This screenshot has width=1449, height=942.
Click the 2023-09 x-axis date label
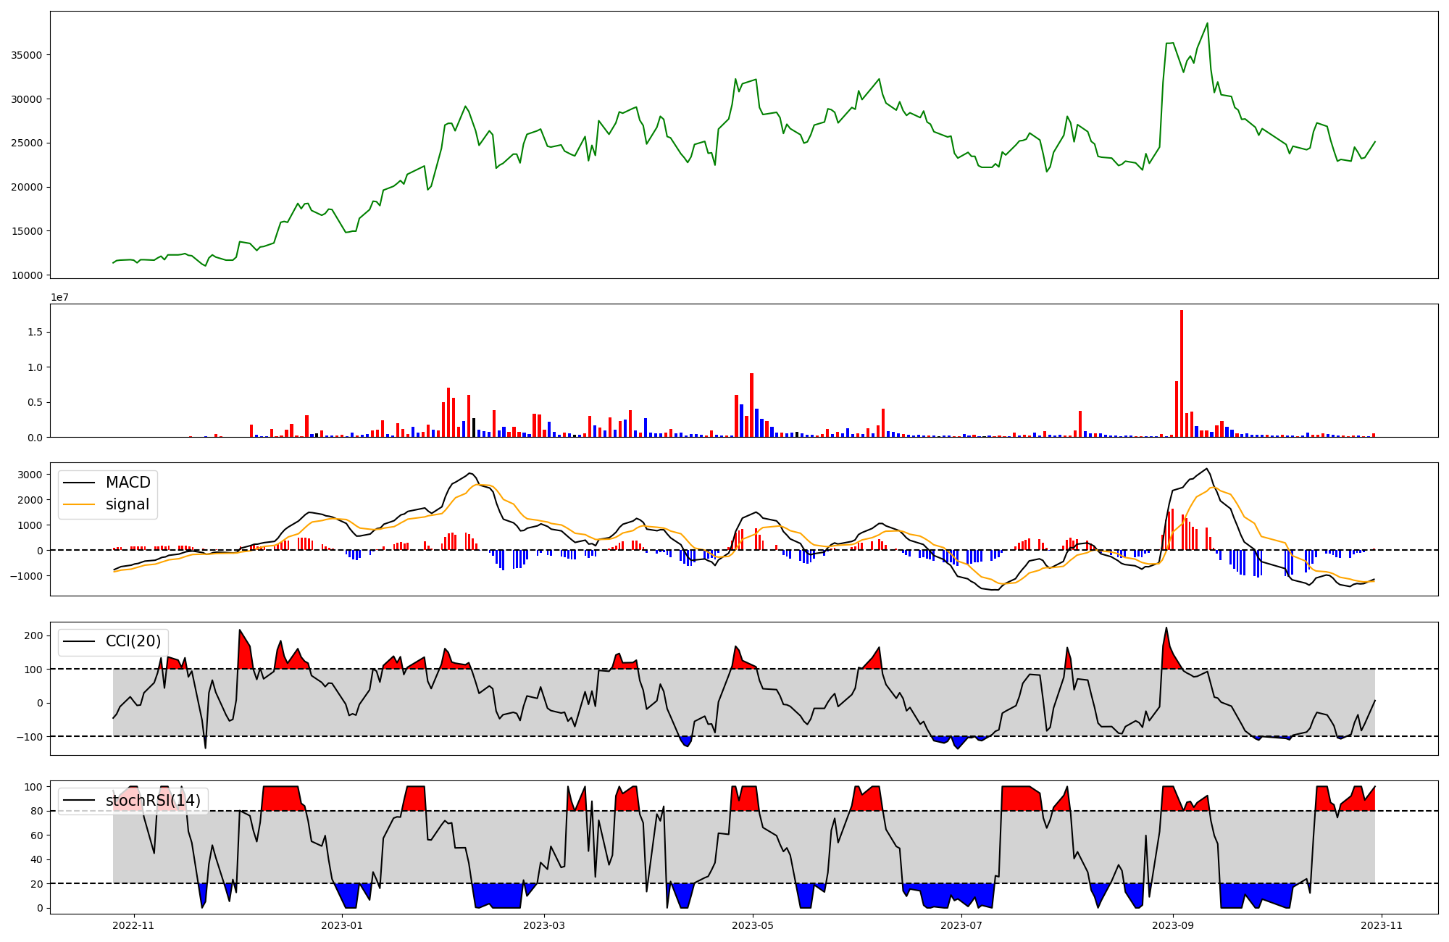click(1173, 925)
